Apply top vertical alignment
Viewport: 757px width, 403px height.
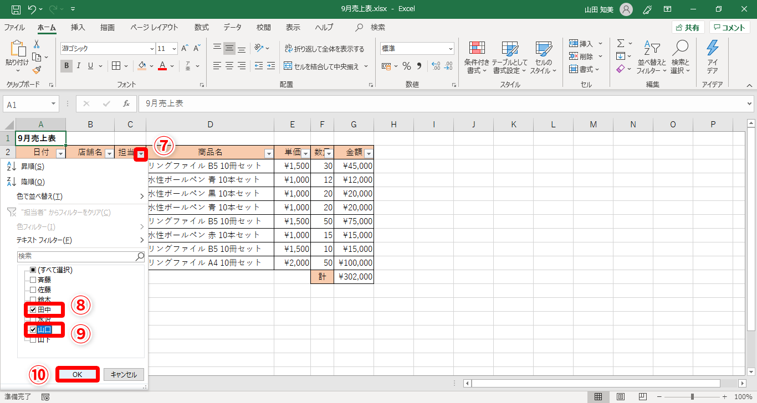(217, 48)
